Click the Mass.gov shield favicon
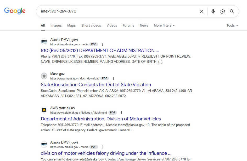Viewport: 247px width, 161px height. tap(44, 76)
